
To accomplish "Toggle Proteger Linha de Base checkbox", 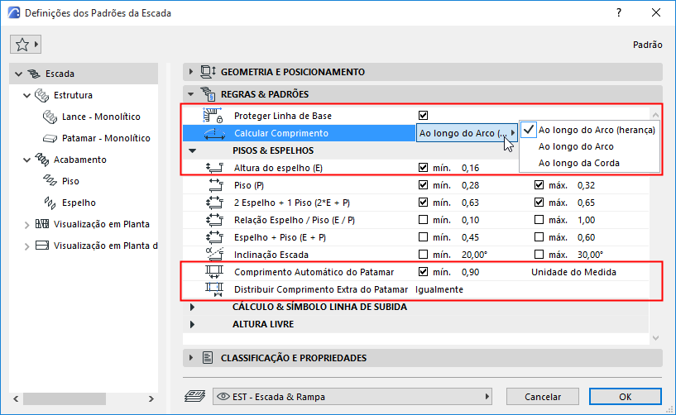I will [423, 115].
